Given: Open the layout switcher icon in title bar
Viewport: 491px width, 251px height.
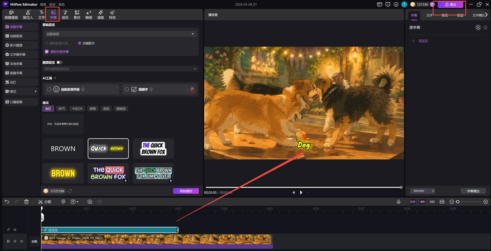Looking at the screenshot, I should click(379, 4).
